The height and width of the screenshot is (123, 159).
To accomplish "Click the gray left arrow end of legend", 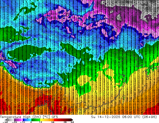I will coord(6,120).
